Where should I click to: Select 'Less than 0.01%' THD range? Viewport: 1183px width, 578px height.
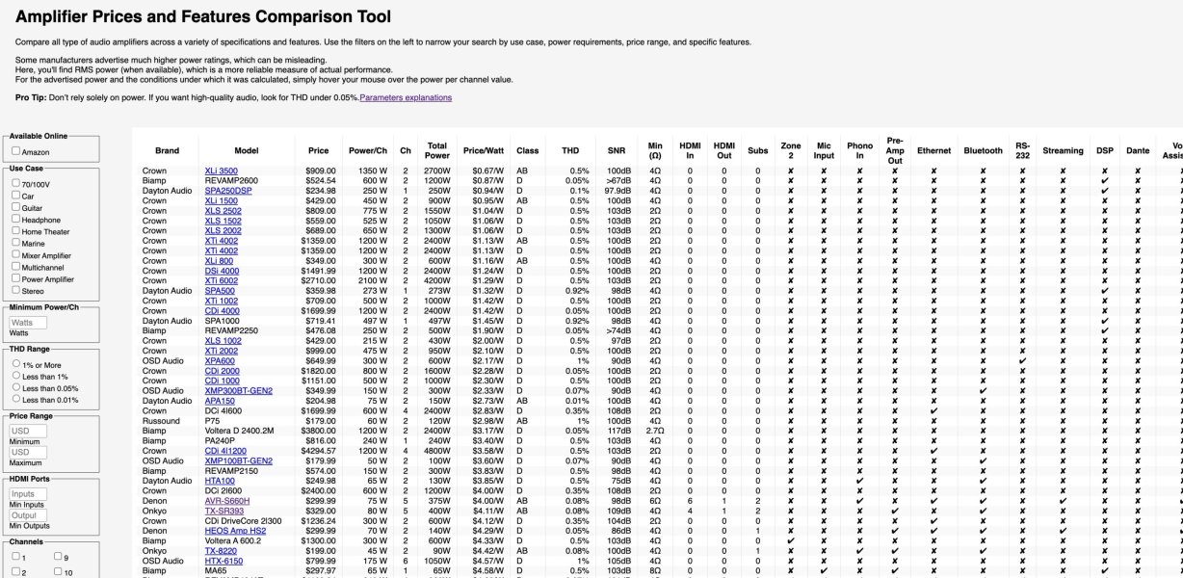tap(16, 399)
